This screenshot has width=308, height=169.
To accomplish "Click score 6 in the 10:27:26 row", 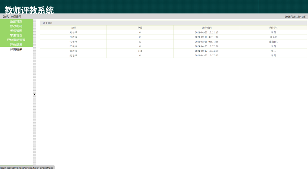I will coord(140,46).
